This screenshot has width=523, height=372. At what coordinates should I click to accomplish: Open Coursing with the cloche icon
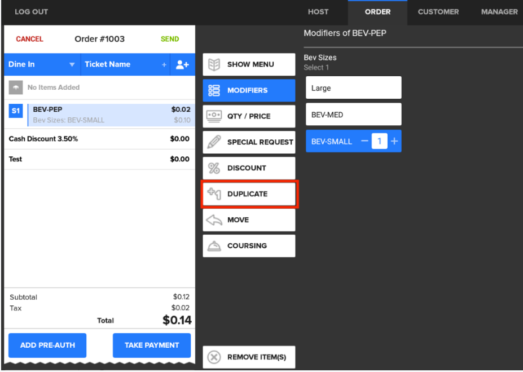click(x=214, y=246)
